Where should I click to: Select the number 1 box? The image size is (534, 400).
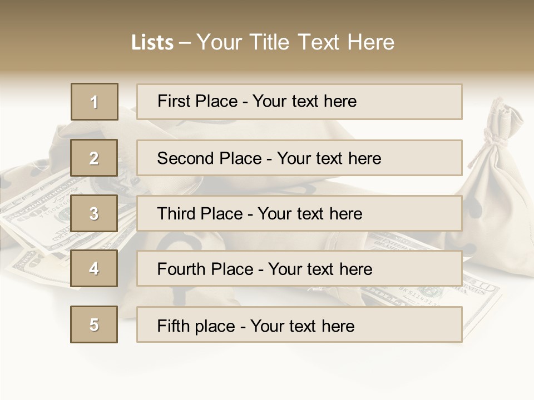[x=95, y=102]
